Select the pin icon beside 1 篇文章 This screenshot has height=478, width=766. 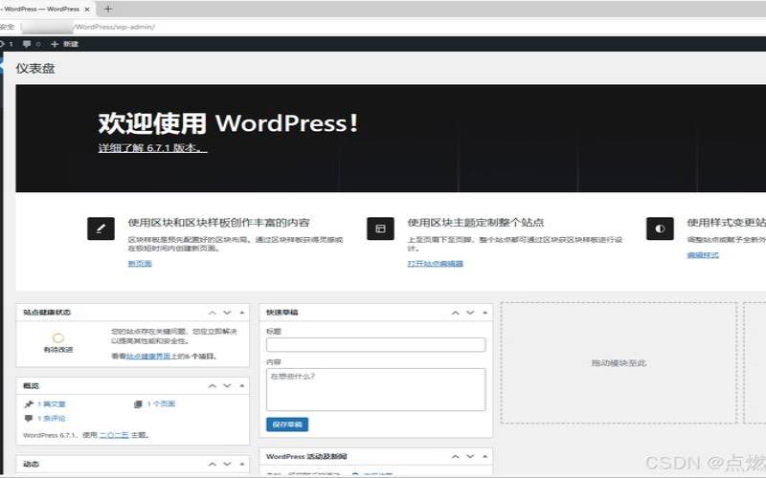29,403
